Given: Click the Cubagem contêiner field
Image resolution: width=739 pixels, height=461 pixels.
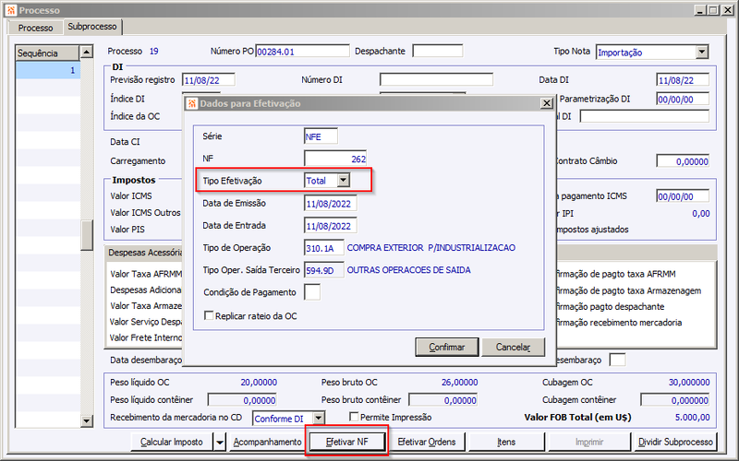Looking at the screenshot, I should click(x=675, y=400).
